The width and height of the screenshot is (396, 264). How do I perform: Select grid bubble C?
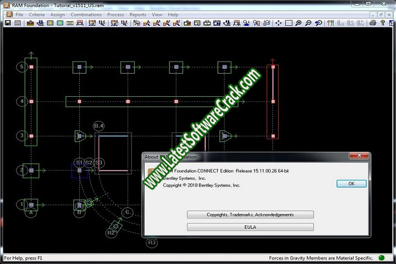point(127,212)
